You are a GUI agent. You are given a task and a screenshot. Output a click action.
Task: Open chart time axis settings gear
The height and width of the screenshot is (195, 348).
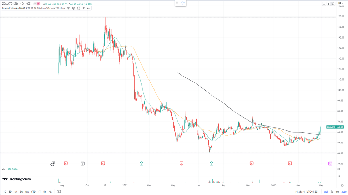pyautogui.click(x=342, y=185)
